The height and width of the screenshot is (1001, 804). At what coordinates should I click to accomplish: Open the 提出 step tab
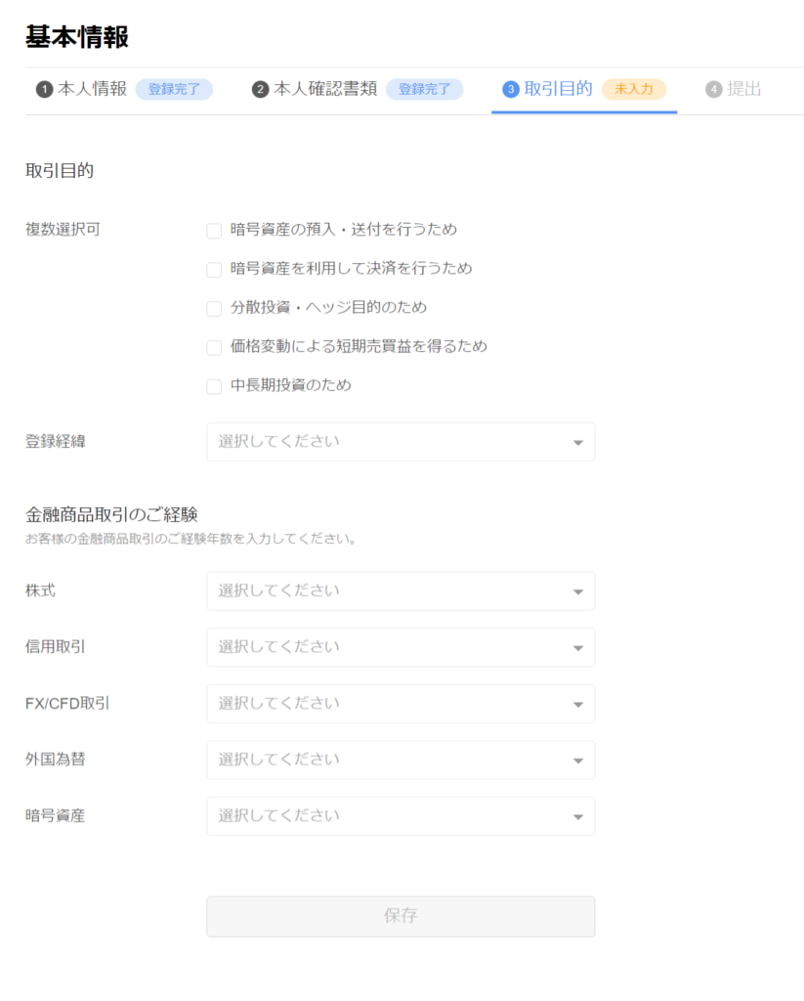coord(734,89)
